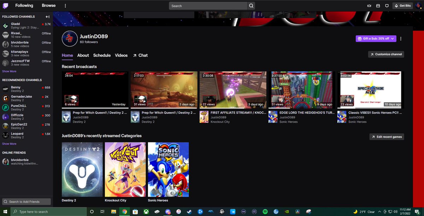Open the channel options three-dot menu

click(x=401, y=39)
